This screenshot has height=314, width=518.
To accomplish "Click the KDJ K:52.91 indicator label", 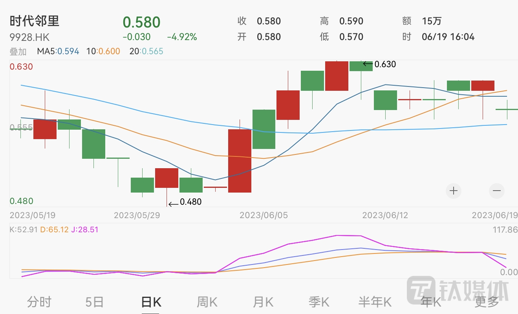I will (24, 230).
